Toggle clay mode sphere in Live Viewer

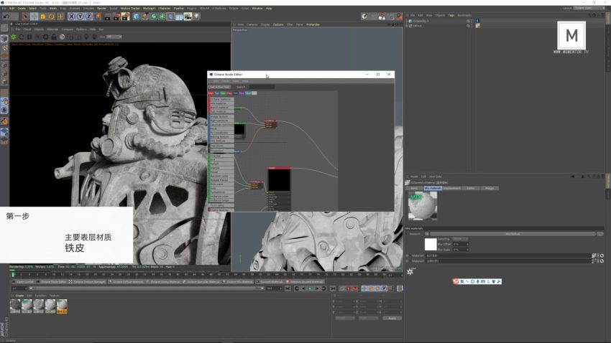(62, 37)
